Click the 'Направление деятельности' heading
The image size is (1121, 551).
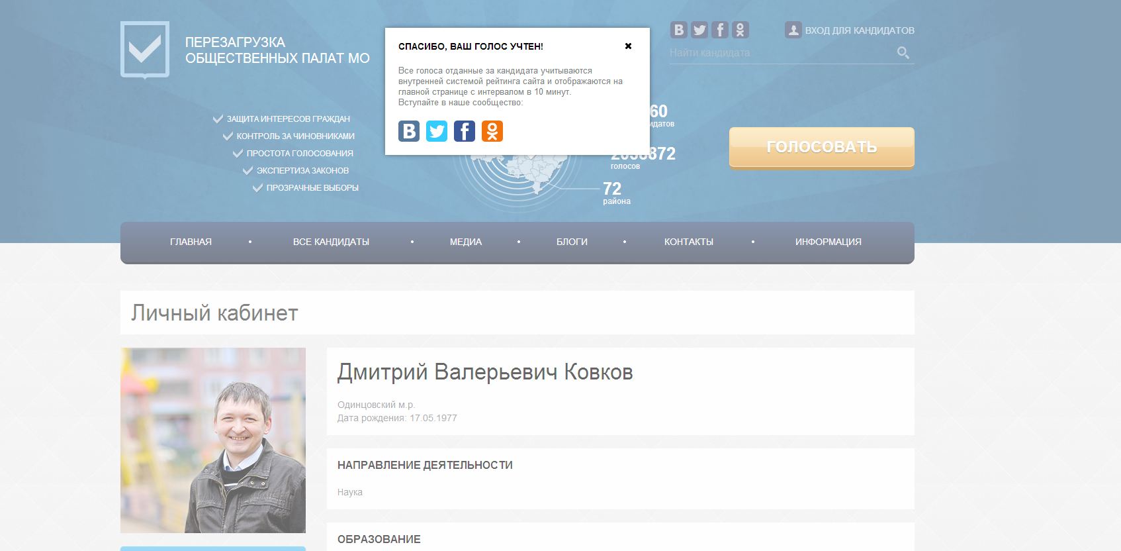pyautogui.click(x=425, y=465)
